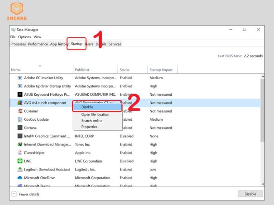
Task: Click the iTunesHelper icon
Action: coord(20,153)
